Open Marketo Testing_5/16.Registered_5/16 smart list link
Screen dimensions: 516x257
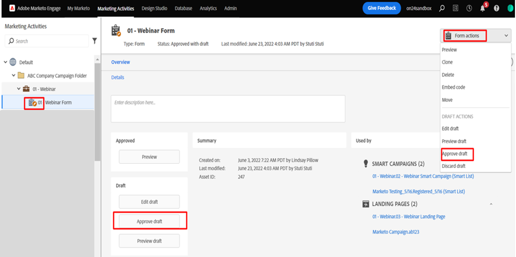[418, 191]
